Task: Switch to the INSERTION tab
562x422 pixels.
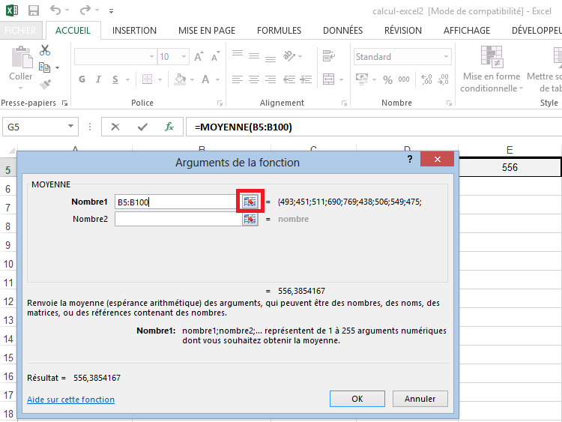Action: click(x=134, y=31)
